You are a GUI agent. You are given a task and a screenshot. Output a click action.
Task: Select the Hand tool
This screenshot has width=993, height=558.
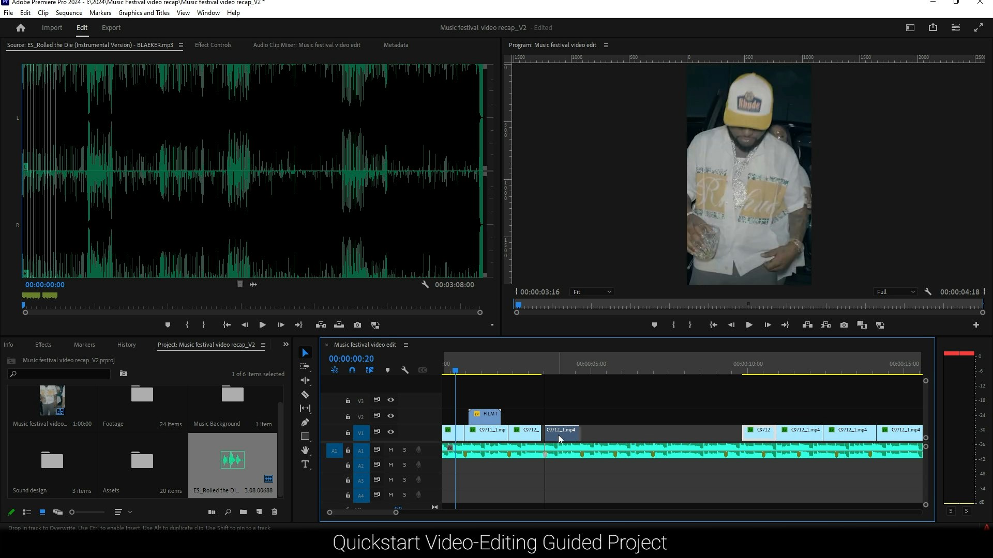click(x=305, y=451)
